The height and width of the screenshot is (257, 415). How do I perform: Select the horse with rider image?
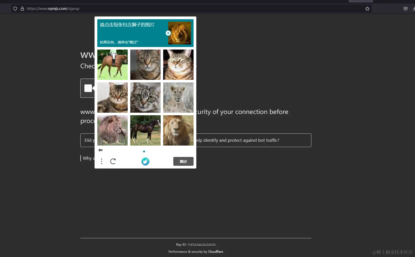click(x=112, y=65)
